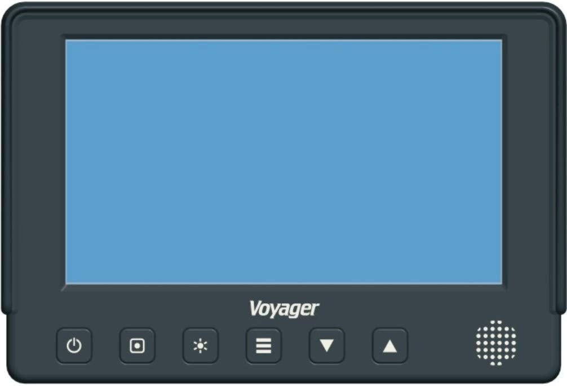Screen dimensions: 567x386
Task: Switch the camera input source
Action: [137, 345]
